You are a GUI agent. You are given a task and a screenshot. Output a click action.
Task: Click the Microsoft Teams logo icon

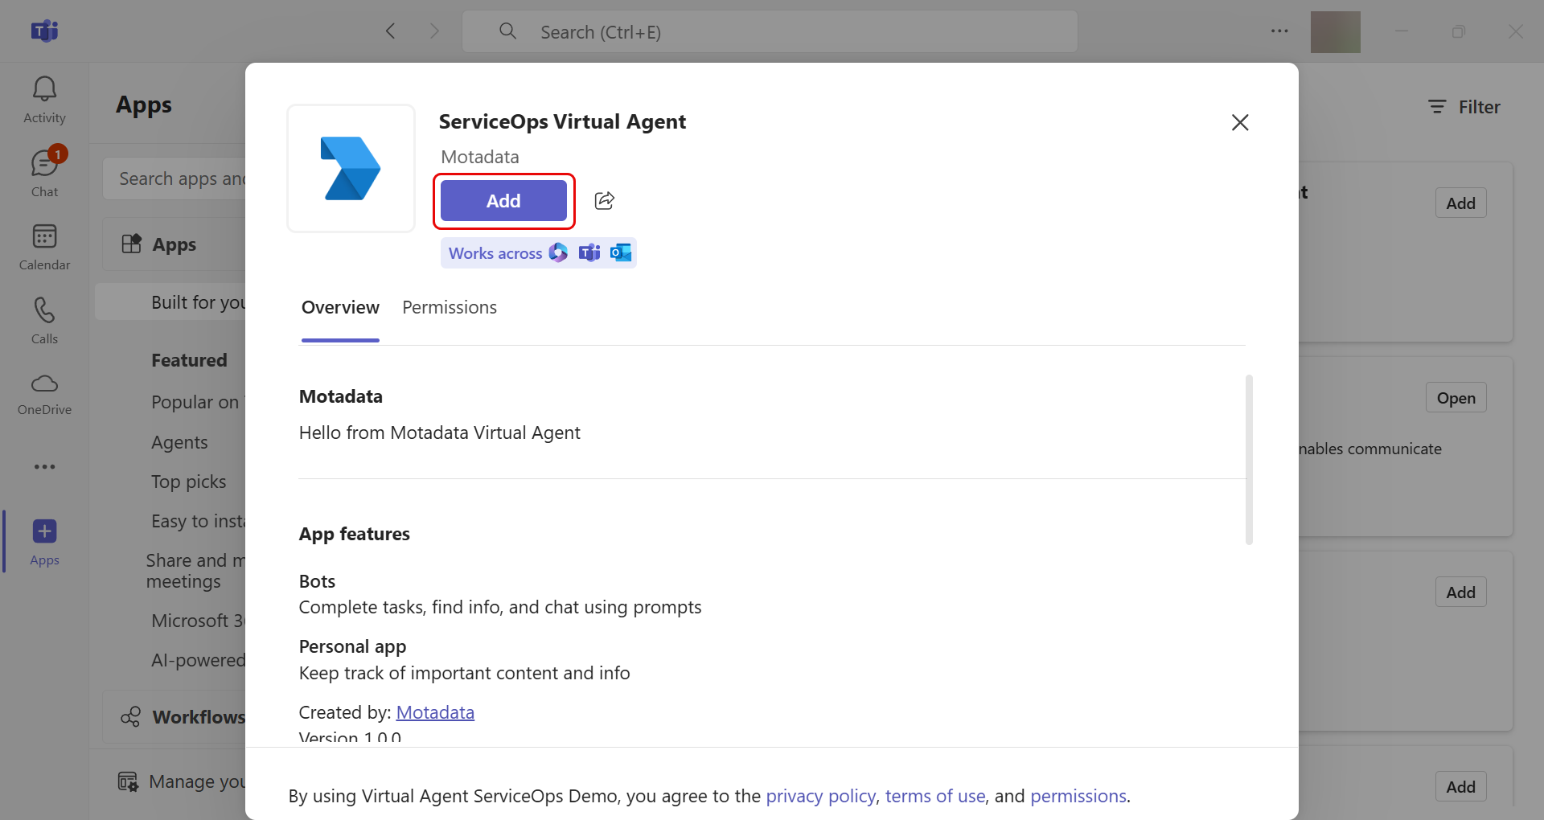pos(44,31)
